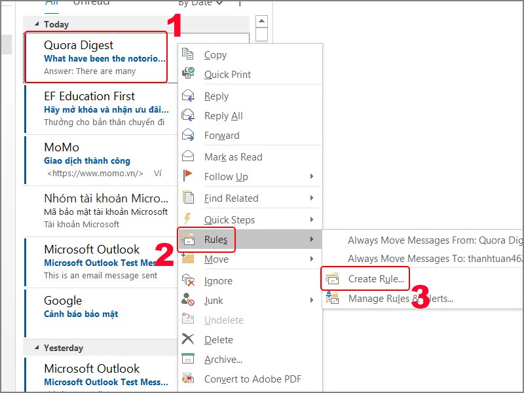Image resolution: width=524 pixels, height=393 pixels.
Task: Click the Junk icon
Action: tap(189, 300)
